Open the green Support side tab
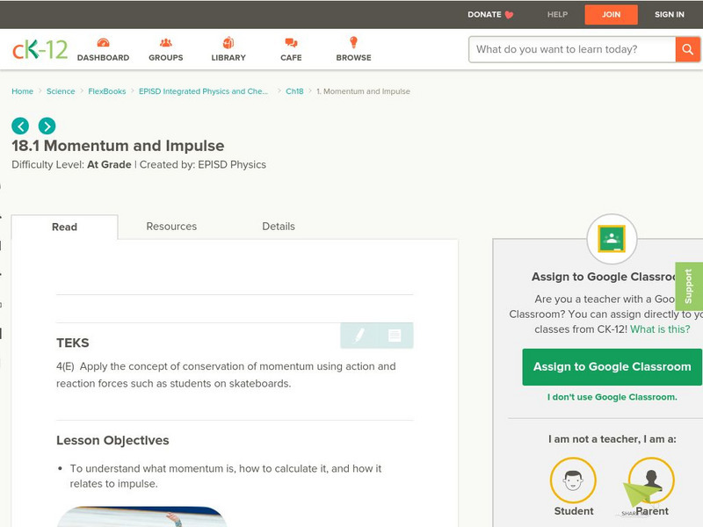The height and width of the screenshot is (527, 703). (689, 286)
